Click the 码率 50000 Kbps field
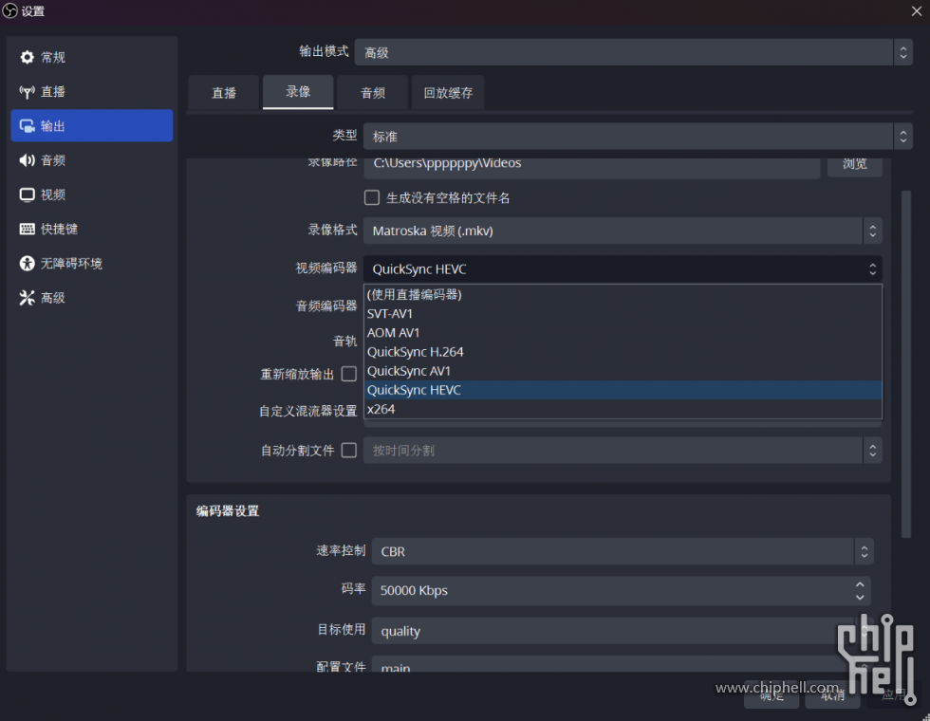The image size is (930, 721). click(x=621, y=590)
